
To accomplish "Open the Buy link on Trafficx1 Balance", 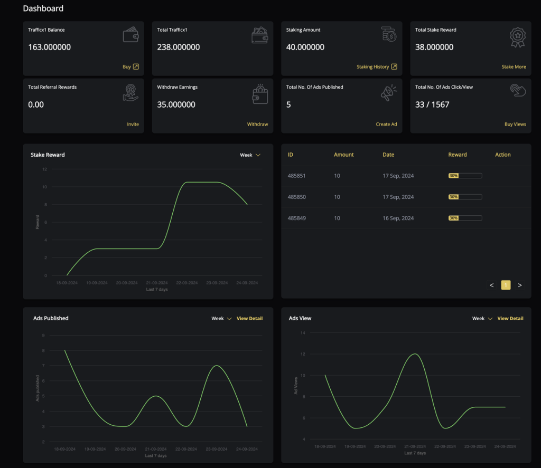I will pos(130,67).
